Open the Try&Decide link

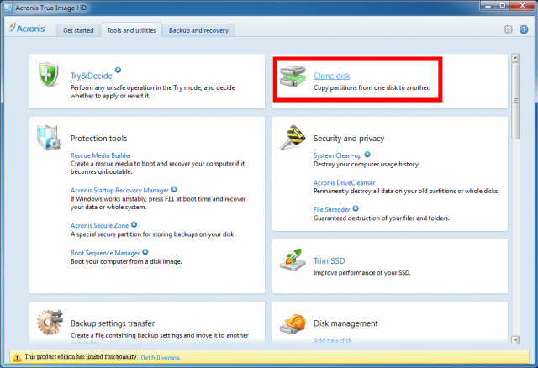[x=92, y=76]
